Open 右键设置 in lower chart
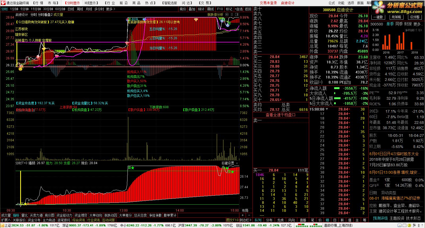425x228 pixels. point(228,163)
